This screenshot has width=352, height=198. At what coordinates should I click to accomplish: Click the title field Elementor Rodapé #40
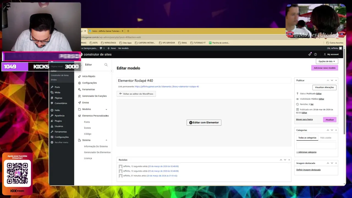(x=204, y=81)
